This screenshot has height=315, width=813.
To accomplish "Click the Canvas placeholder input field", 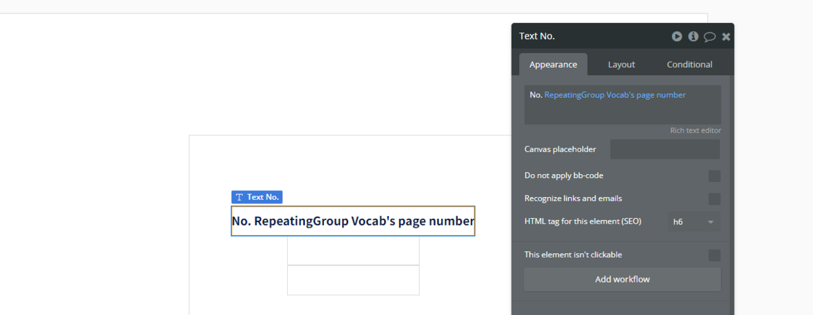I will point(665,149).
